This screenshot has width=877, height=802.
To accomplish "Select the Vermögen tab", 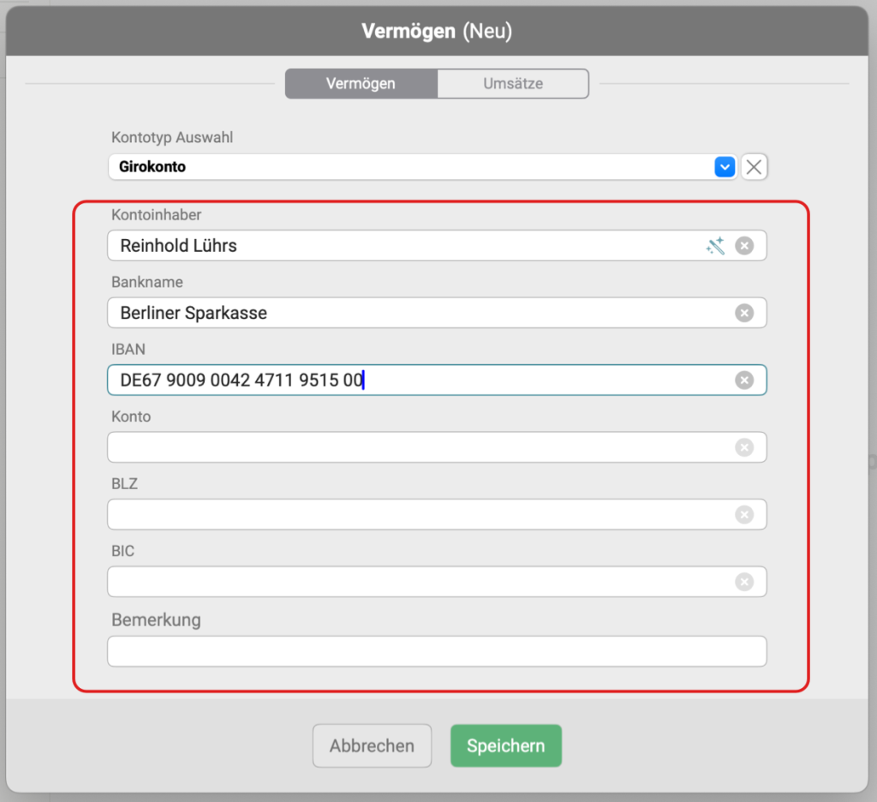I will point(361,84).
